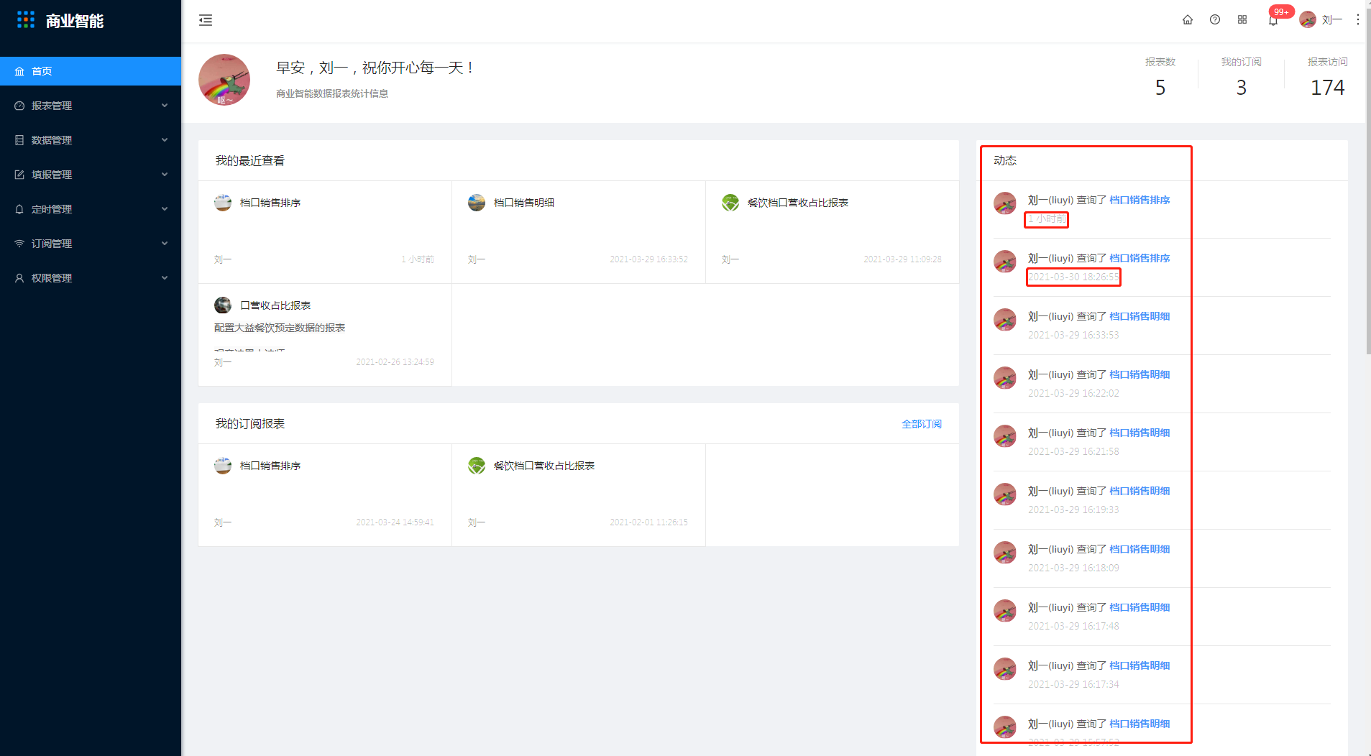Screen dimensions: 1371x756
Task: Click the 我的订阅 count 3
Action: [x=1242, y=88]
